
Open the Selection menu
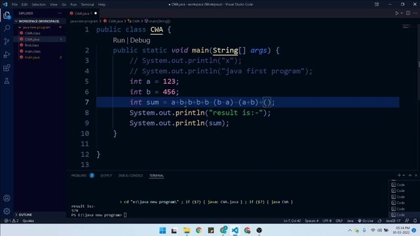[x=39, y=5]
